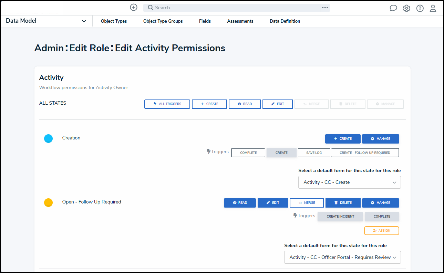Toggle EDIT permission for all states
The height and width of the screenshot is (273, 444).
[278, 104]
